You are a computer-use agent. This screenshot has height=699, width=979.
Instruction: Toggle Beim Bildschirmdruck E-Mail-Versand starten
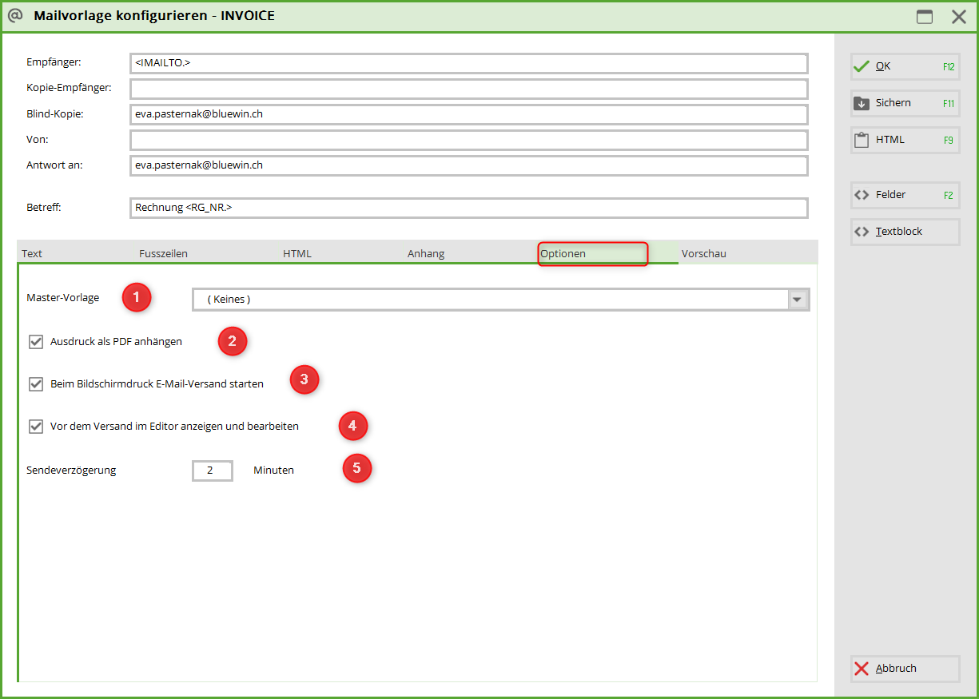click(x=36, y=384)
